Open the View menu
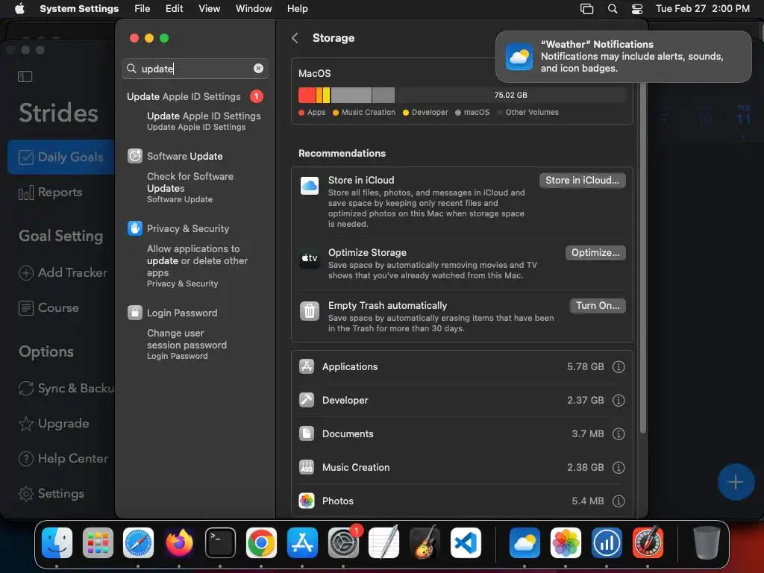This screenshot has height=573, width=764. [209, 9]
